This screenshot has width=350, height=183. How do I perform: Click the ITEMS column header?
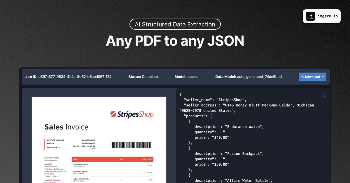[x=76, y=159]
